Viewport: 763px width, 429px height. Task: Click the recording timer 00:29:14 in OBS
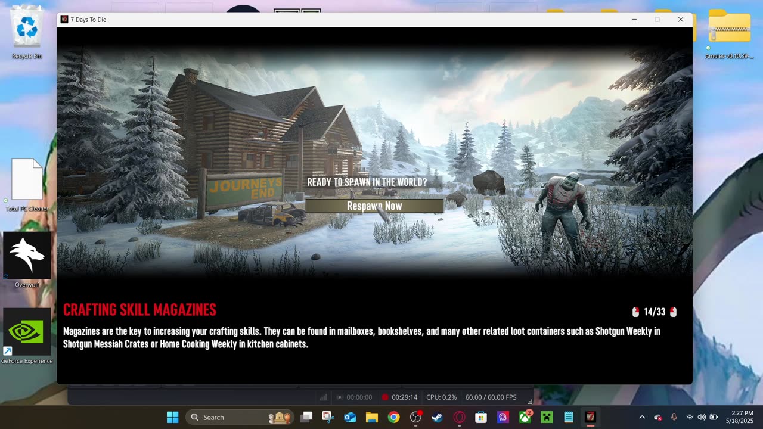[404, 397]
